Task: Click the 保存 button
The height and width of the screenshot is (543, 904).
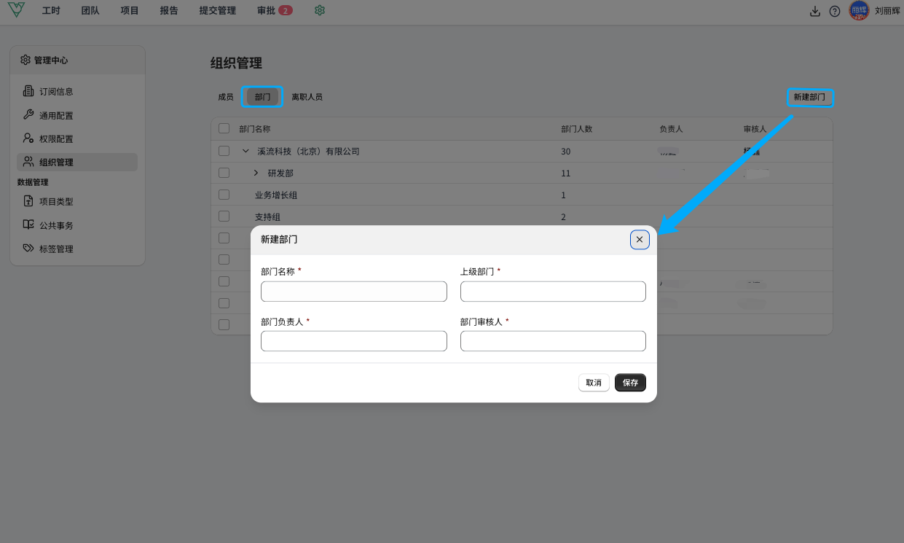Action: pos(630,383)
